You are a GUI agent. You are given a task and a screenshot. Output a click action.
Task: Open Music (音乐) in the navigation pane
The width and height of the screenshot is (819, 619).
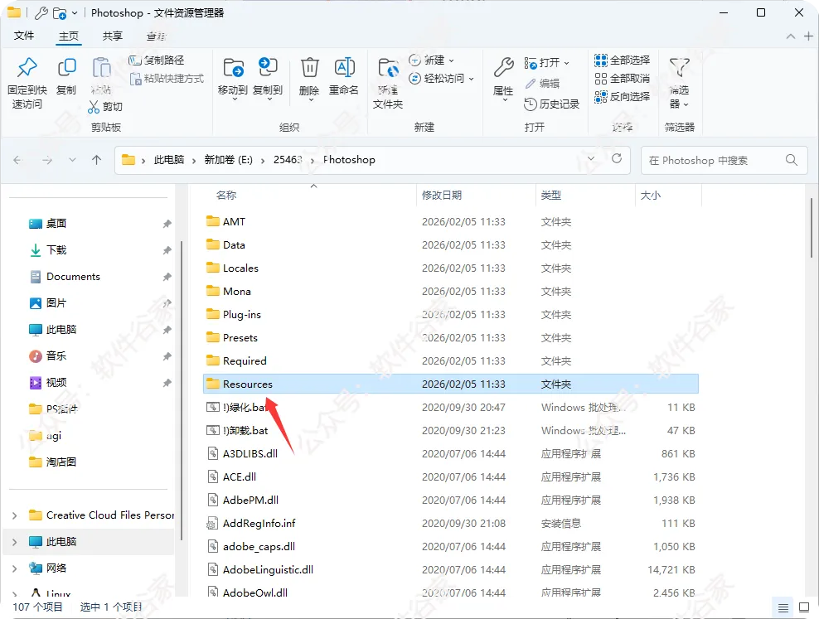click(x=56, y=356)
